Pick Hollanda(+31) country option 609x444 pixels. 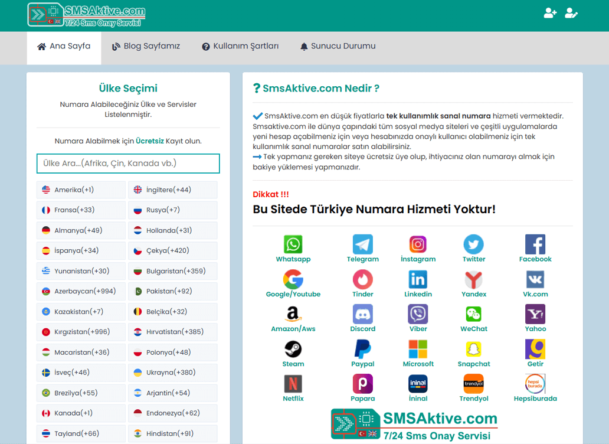coord(172,230)
